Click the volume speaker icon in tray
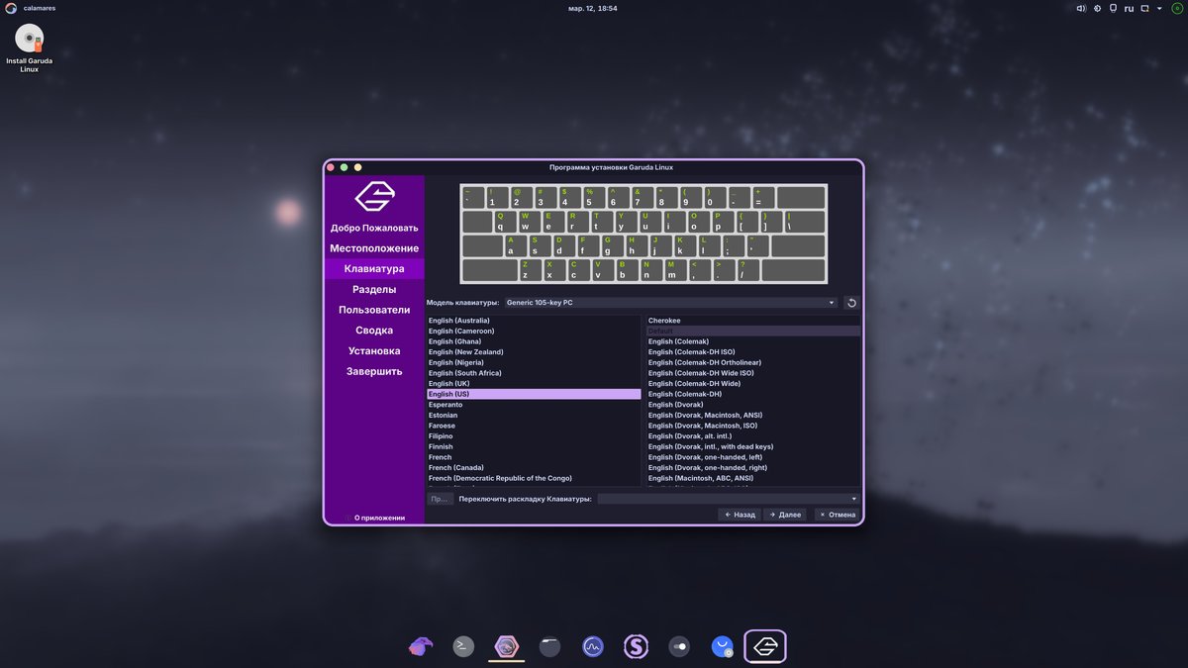 click(x=1080, y=8)
